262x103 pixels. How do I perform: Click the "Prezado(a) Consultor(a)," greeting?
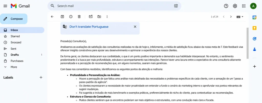click(74, 41)
